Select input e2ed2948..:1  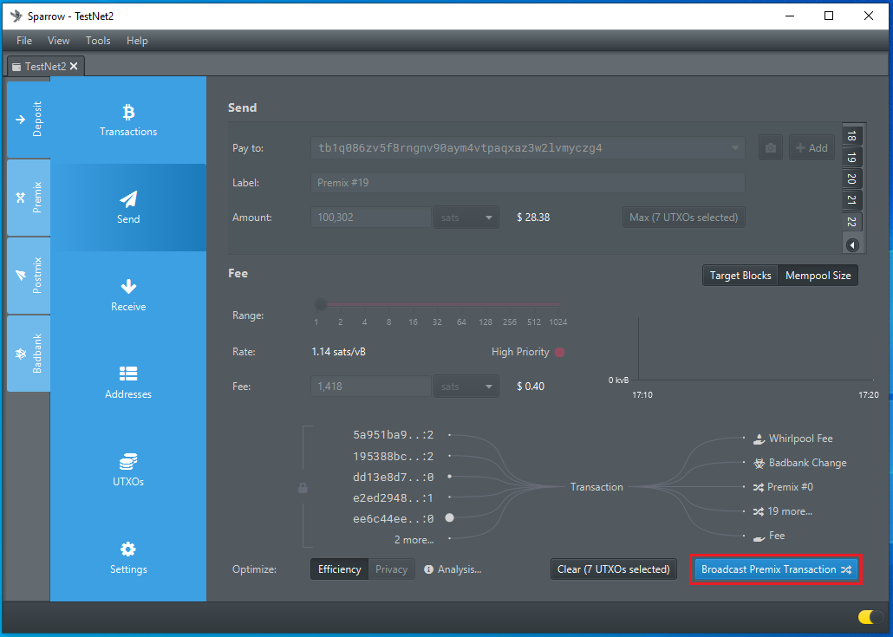(x=393, y=498)
